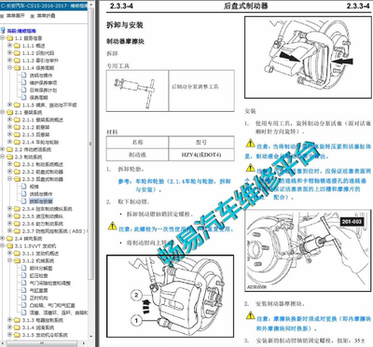
Task: Collapse the 1.1 tree node
Action: 2,38
